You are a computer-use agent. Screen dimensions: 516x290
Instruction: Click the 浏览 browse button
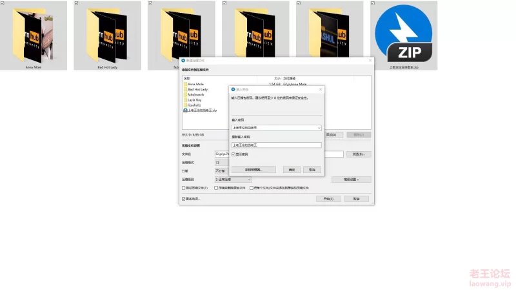click(359, 154)
